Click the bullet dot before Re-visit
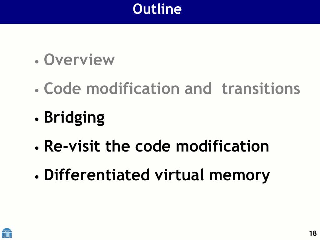 click(x=37, y=148)
